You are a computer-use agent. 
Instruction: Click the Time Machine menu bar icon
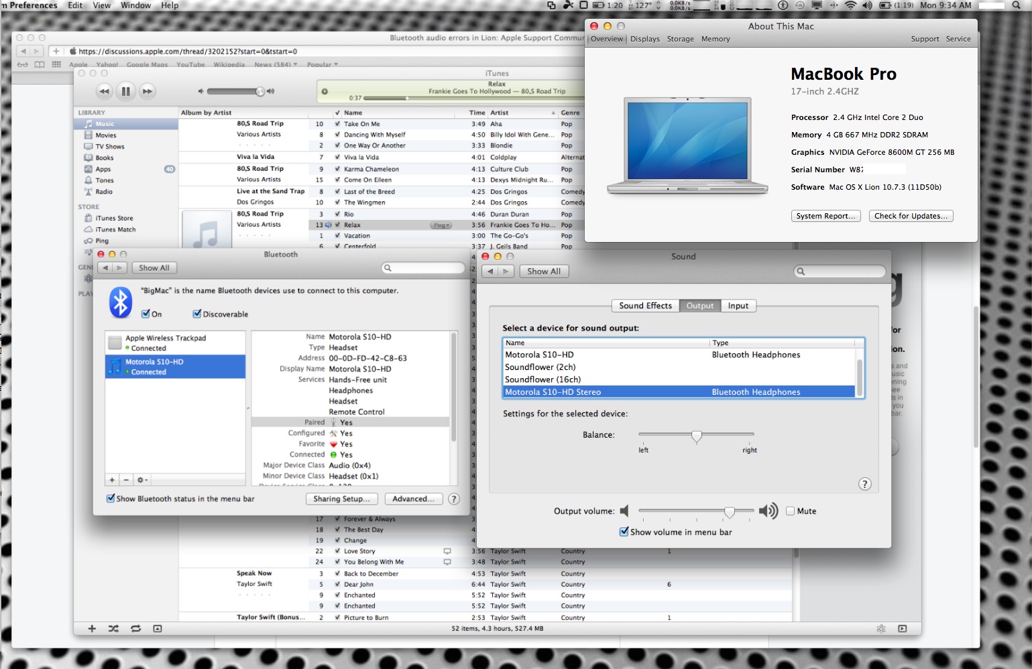point(800,5)
